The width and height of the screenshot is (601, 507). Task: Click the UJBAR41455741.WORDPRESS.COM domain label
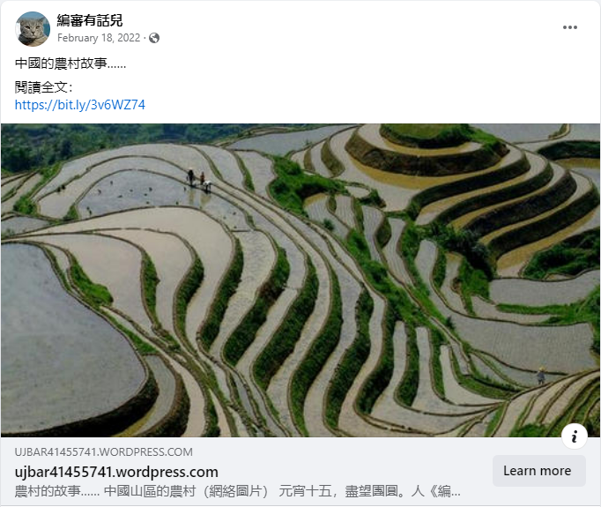coord(103,452)
